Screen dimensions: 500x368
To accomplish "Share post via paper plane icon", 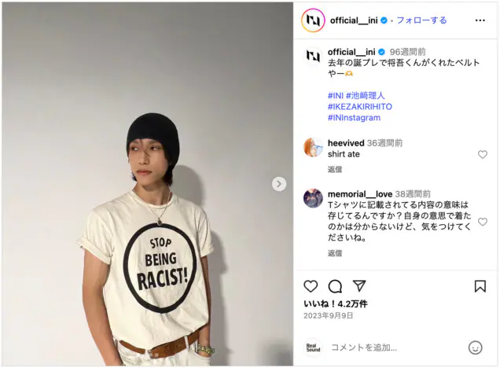I will 359,285.
